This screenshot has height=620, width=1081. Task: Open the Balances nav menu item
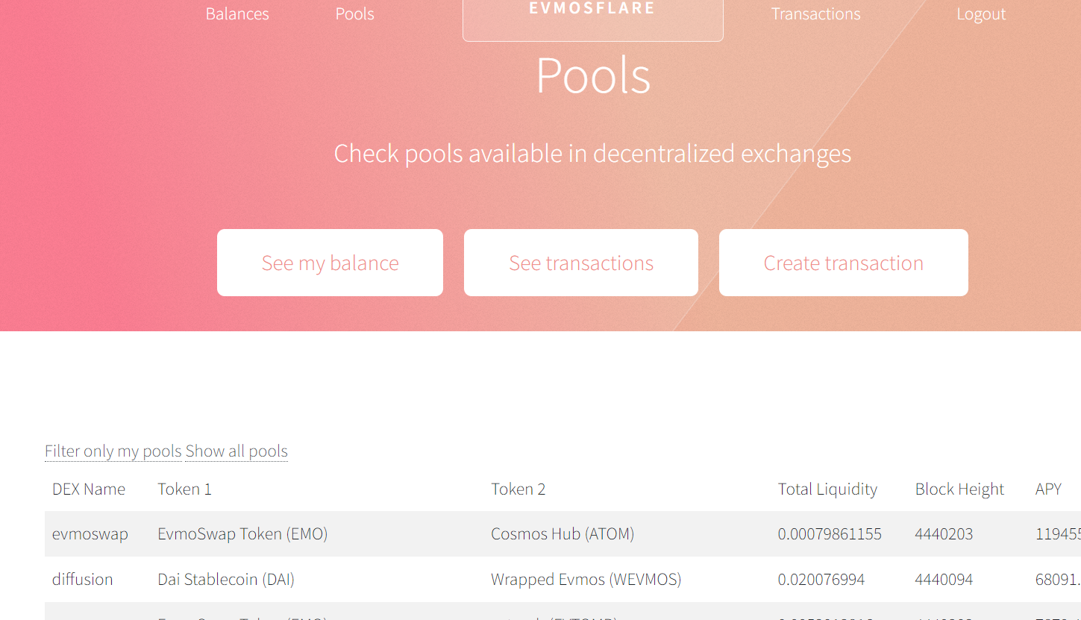(237, 14)
